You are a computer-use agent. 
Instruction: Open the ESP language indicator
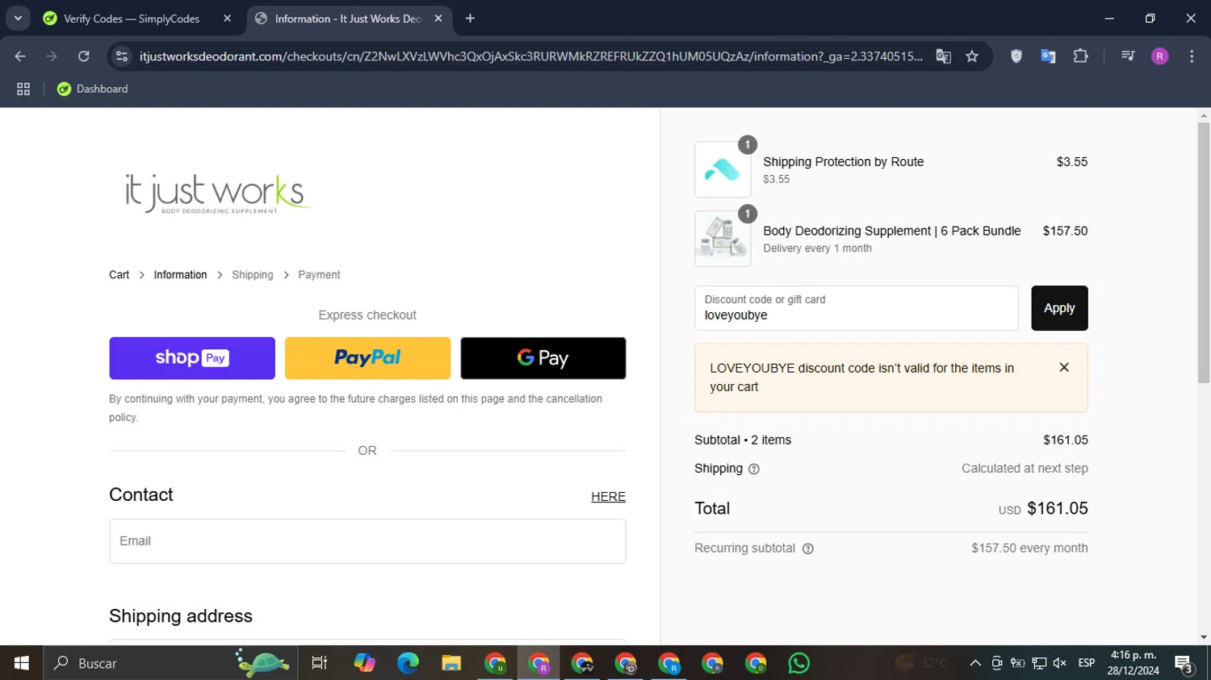[x=1087, y=663]
